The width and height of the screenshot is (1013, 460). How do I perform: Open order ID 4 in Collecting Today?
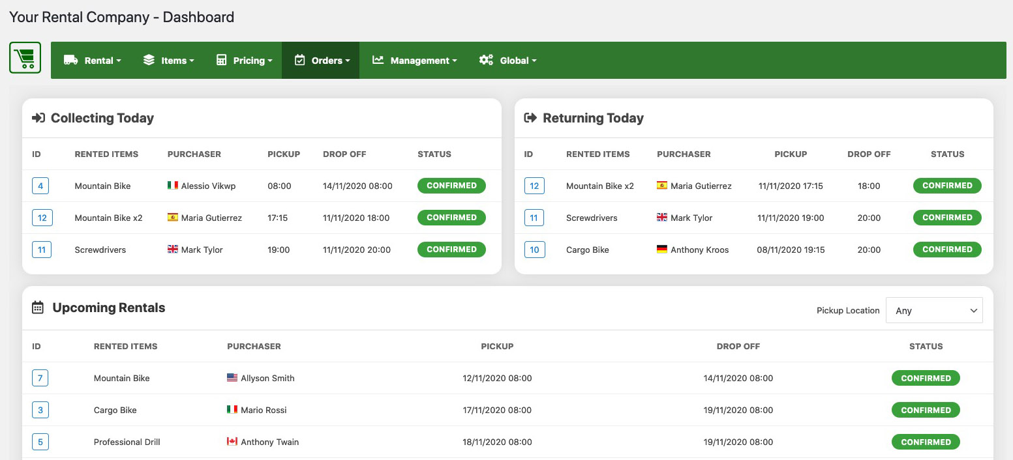(x=40, y=186)
